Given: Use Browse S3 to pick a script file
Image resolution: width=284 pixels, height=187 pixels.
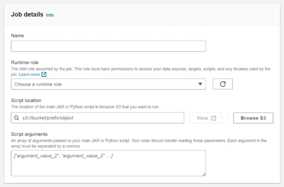Looking at the screenshot, I should pyautogui.click(x=253, y=118).
